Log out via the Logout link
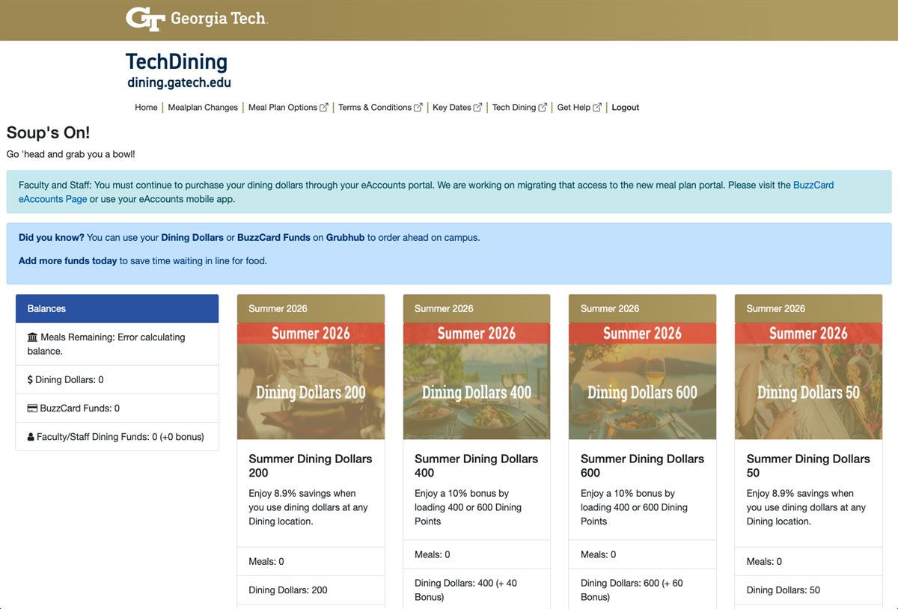Viewport: 898px width, 609px height. [x=626, y=108]
